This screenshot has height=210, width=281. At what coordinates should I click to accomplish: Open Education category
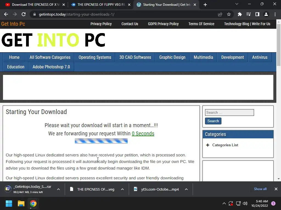point(16,67)
